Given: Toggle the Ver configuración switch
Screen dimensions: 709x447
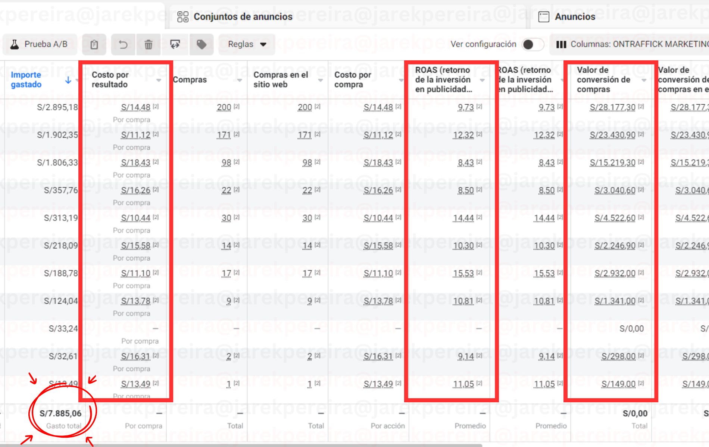Looking at the screenshot, I should coord(532,44).
